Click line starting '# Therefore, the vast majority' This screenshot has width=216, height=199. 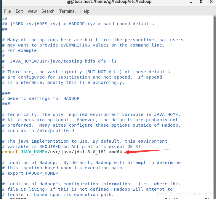[x=86, y=72]
